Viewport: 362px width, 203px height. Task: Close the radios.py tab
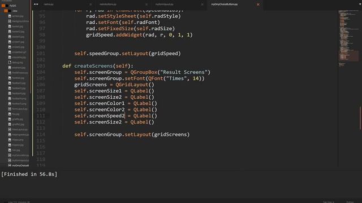[90, 5]
